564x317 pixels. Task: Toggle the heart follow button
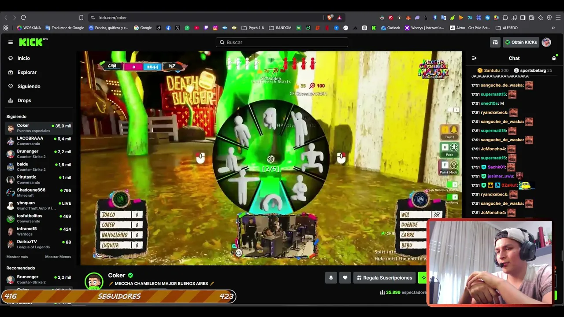point(345,278)
